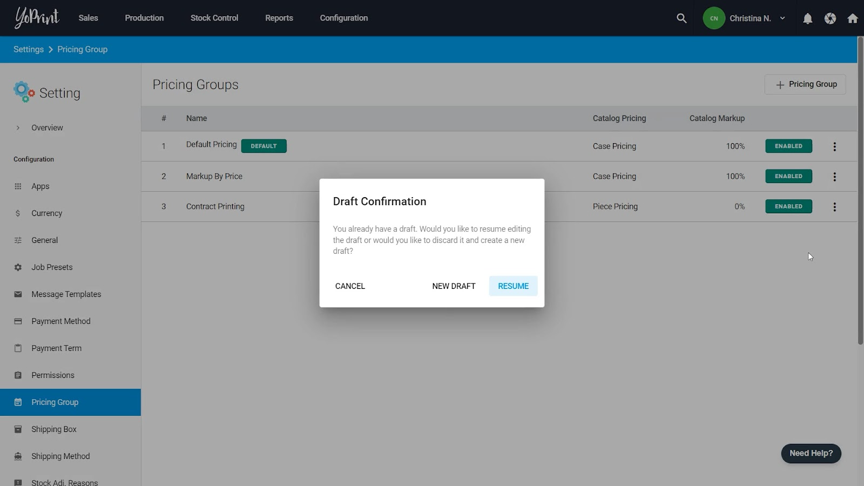Image resolution: width=864 pixels, height=486 pixels.
Task: Open the search magnifier icon
Action: tap(681, 18)
